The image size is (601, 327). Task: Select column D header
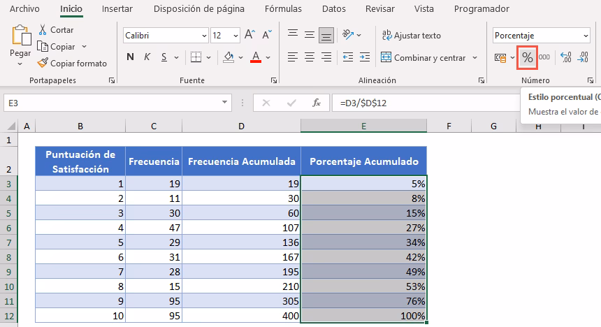point(241,126)
